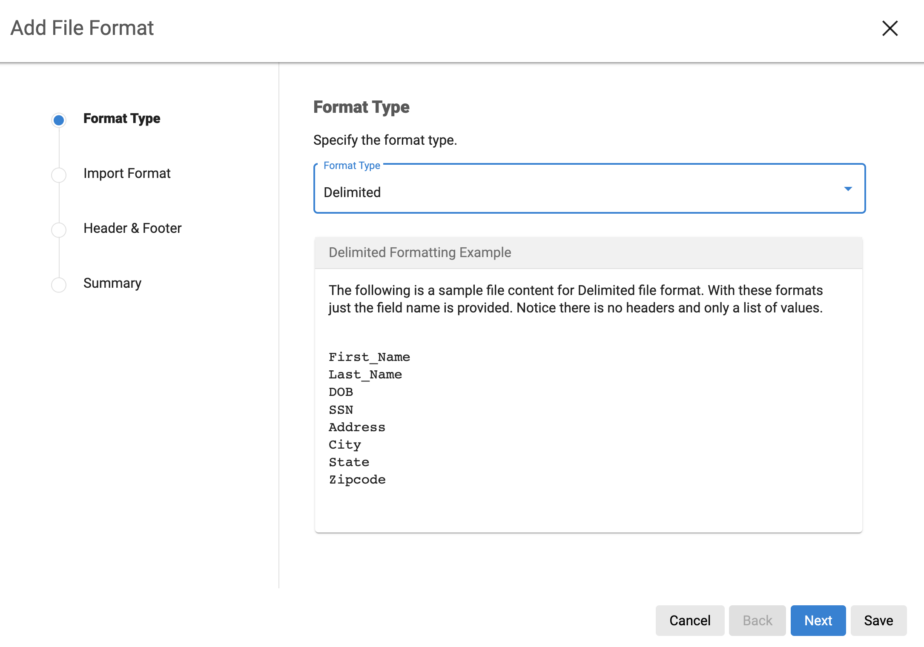Select the Format Type step label
924x647 pixels.
pos(122,118)
